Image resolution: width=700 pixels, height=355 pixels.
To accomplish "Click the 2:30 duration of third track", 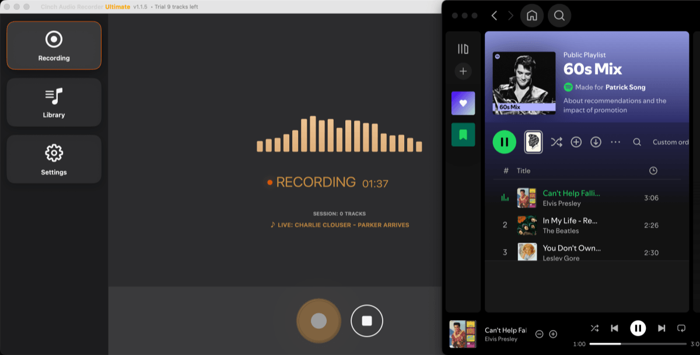I will (x=651, y=253).
